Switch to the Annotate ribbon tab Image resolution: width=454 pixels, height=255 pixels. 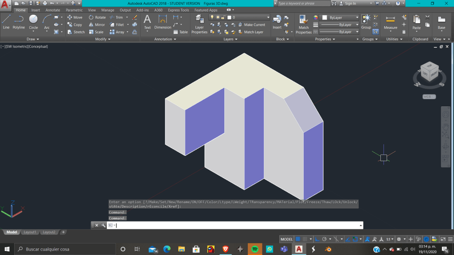tap(53, 10)
